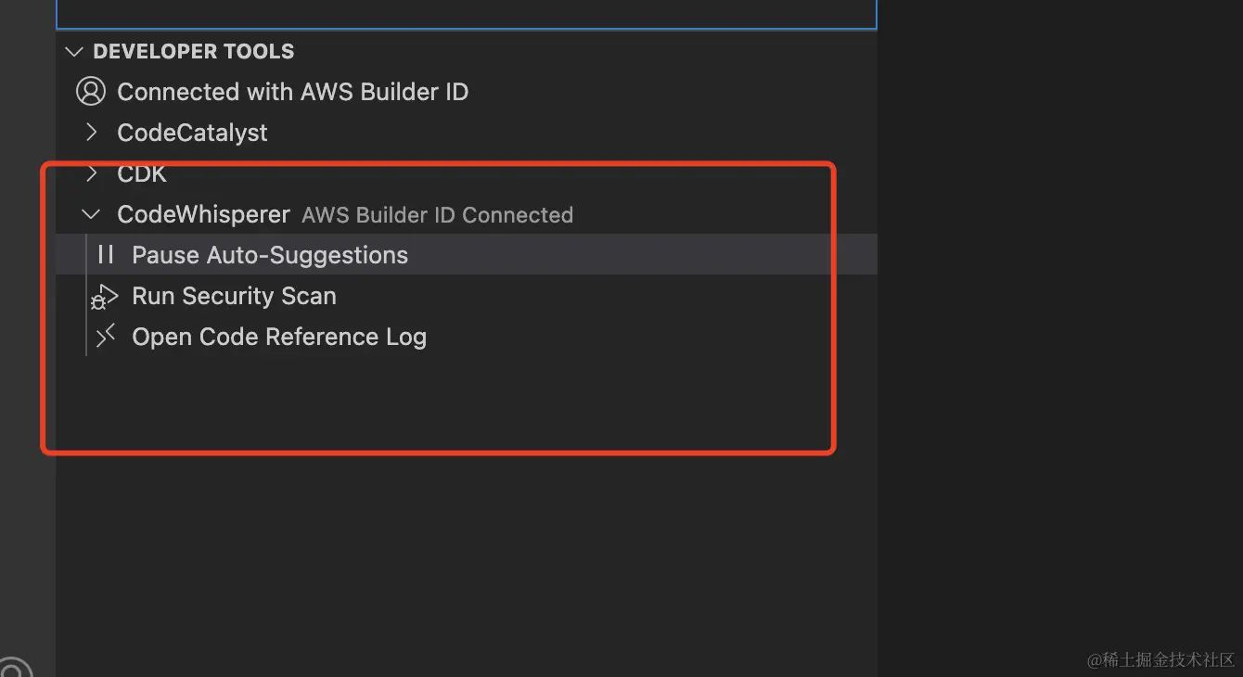The width and height of the screenshot is (1243, 677).
Task: Select the Connected with AWS Builder ID entry
Action: (x=292, y=92)
